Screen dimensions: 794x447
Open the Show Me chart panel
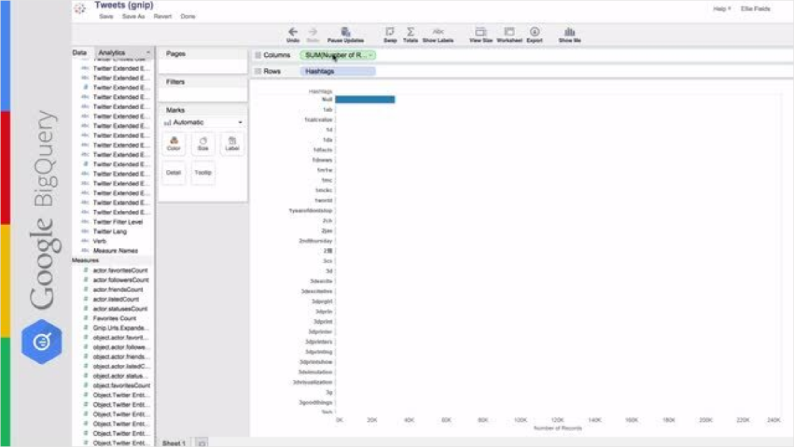point(569,32)
